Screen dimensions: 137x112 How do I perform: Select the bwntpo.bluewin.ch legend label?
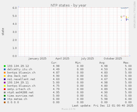pyautogui.click(x=21, y=86)
